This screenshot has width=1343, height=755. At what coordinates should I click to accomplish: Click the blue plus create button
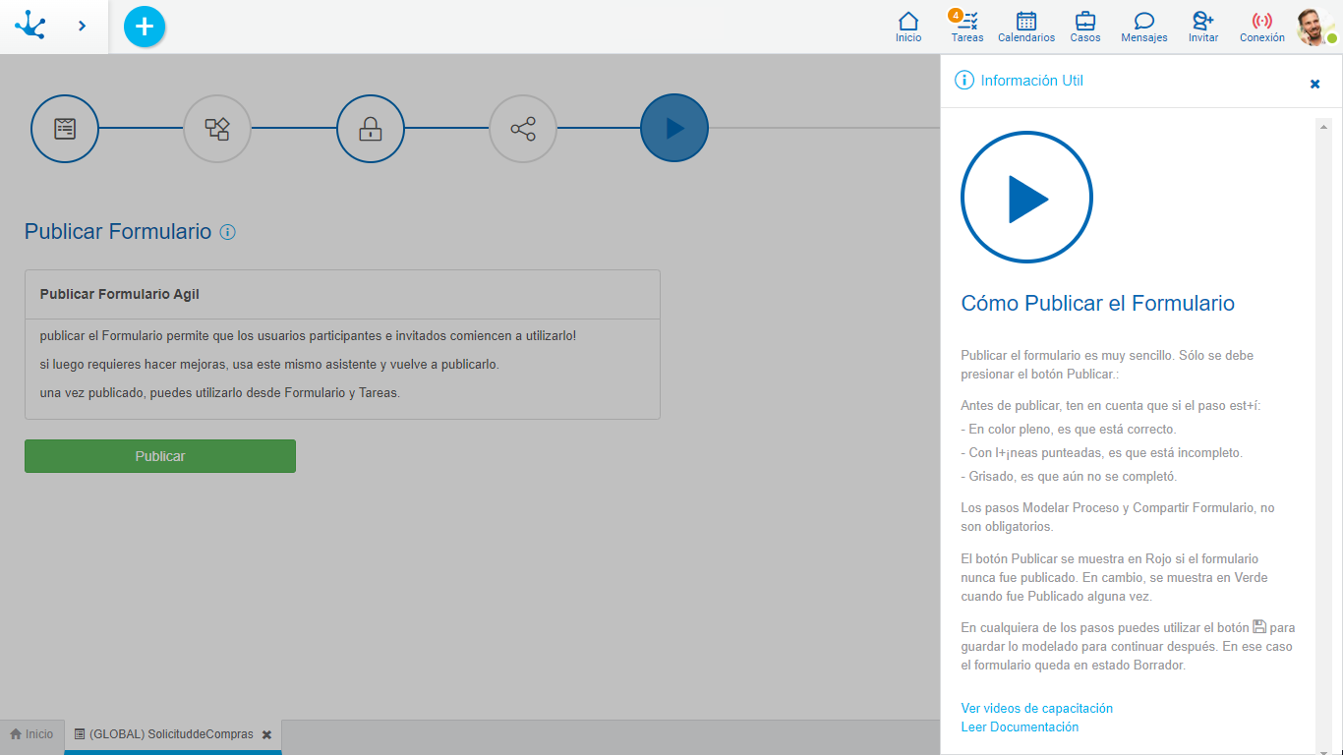click(x=145, y=27)
